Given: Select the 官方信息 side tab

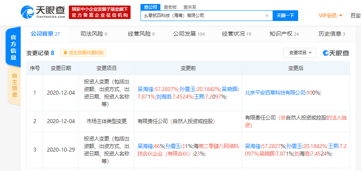Looking at the screenshot, I should (14, 47).
